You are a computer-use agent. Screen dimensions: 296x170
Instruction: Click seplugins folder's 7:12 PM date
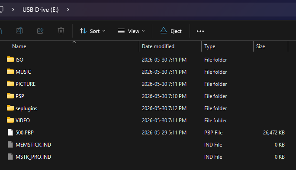(164, 108)
